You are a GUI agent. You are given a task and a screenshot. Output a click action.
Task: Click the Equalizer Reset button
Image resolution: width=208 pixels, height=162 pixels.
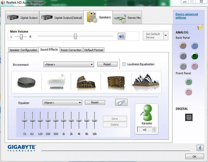tap(95, 102)
